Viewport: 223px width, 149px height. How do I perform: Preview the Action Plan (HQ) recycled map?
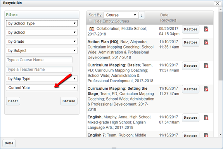click(x=206, y=42)
